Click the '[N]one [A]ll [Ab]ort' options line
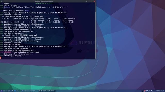165x92 pixels. [x=36, y=7]
